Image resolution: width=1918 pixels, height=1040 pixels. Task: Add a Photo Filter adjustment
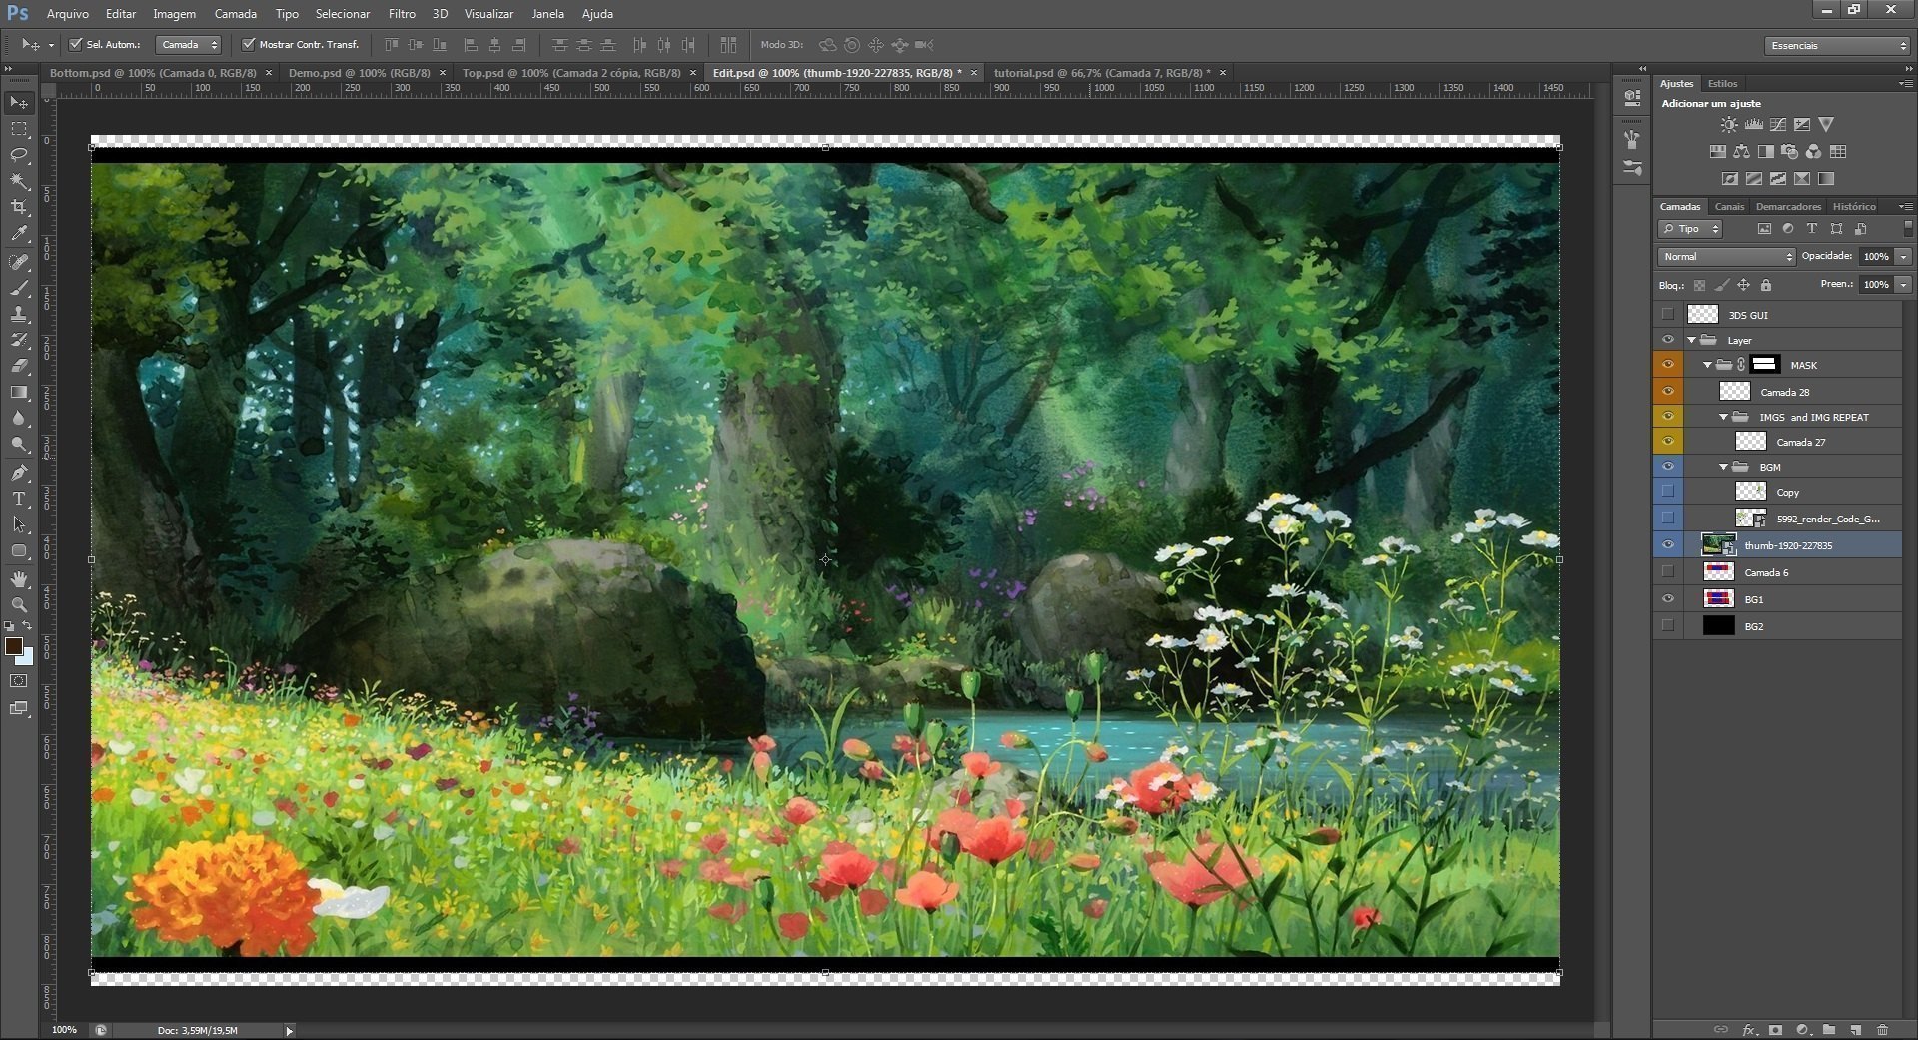click(x=1789, y=152)
